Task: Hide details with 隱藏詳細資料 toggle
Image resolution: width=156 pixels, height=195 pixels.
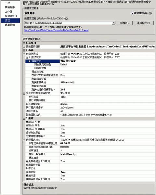Action: point(142,13)
